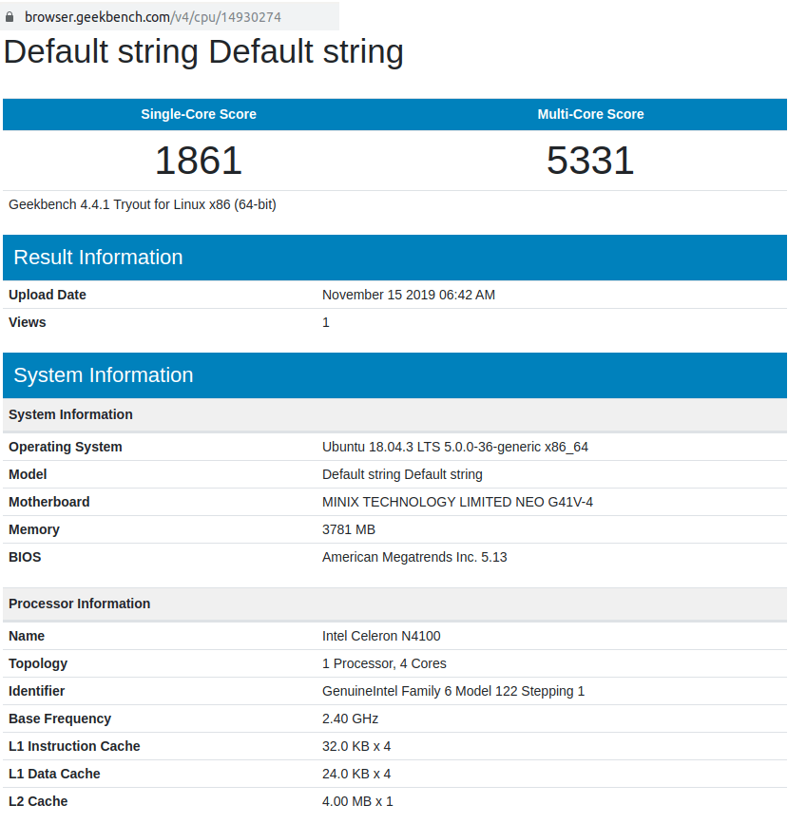The height and width of the screenshot is (824, 788).
Task: Click the single-core score 1861
Action: [x=199, y=161]
